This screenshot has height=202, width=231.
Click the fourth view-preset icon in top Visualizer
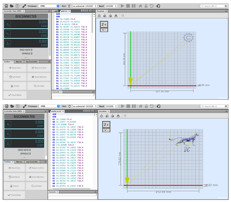coord(116,15)
